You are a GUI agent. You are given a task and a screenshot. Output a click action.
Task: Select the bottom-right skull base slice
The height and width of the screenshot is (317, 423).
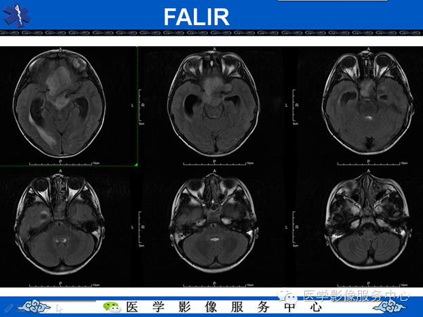368,221
